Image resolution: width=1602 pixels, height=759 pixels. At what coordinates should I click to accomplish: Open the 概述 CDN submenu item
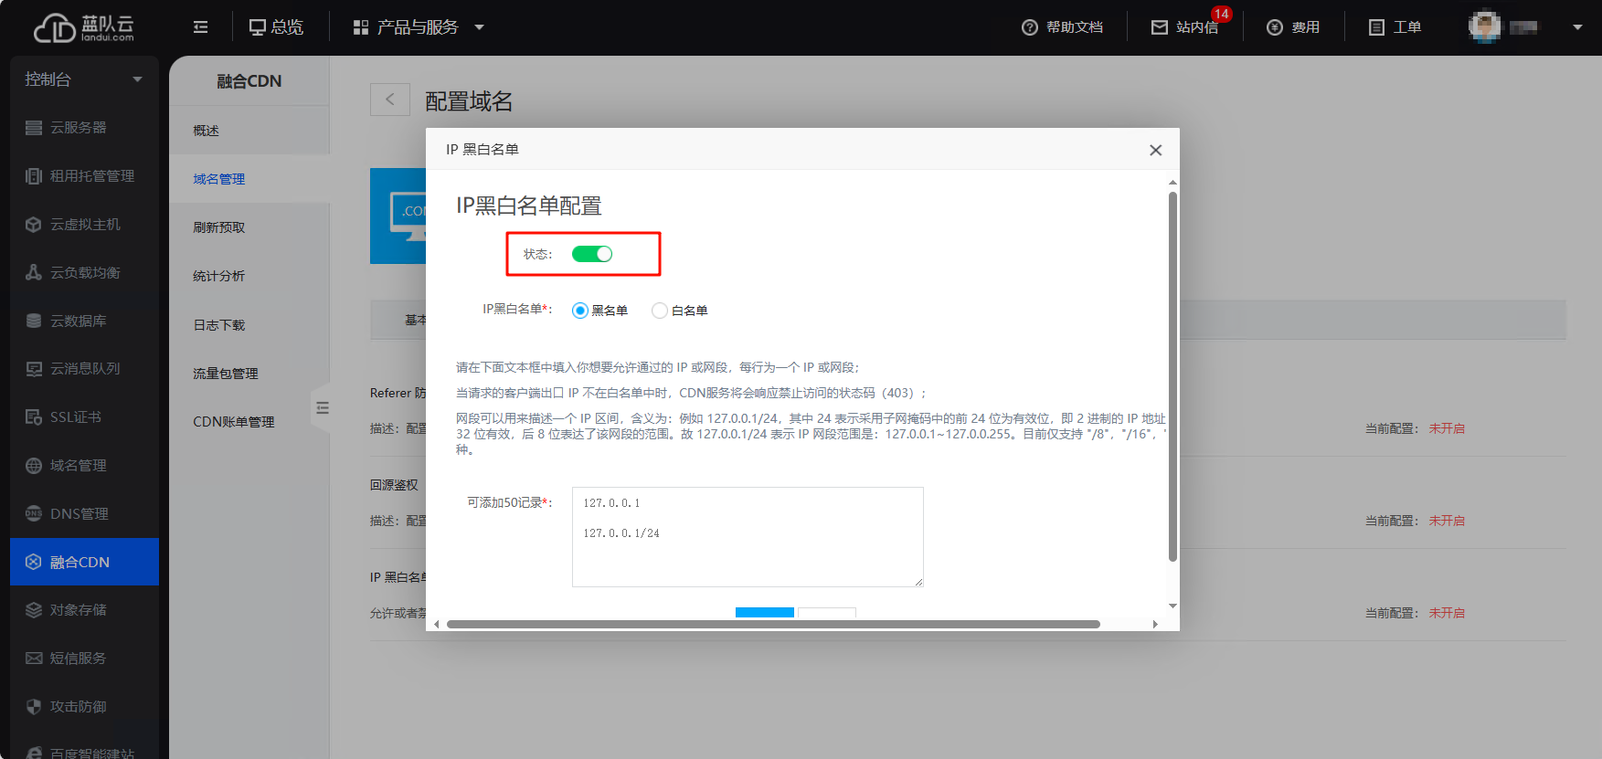249,131
